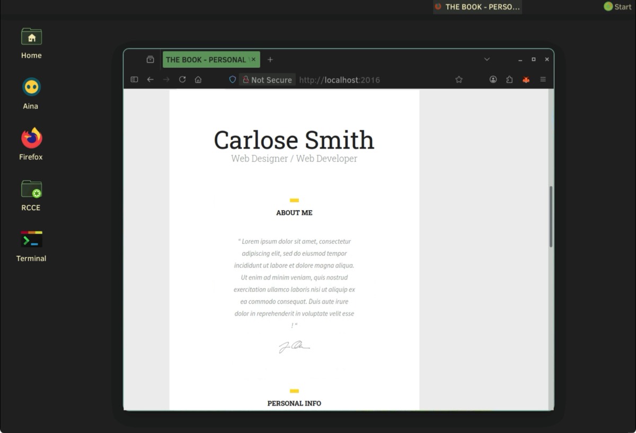The image size is (636, 433).
Task: Toggle the sidebar panel icon
Action: click(134, 80)
